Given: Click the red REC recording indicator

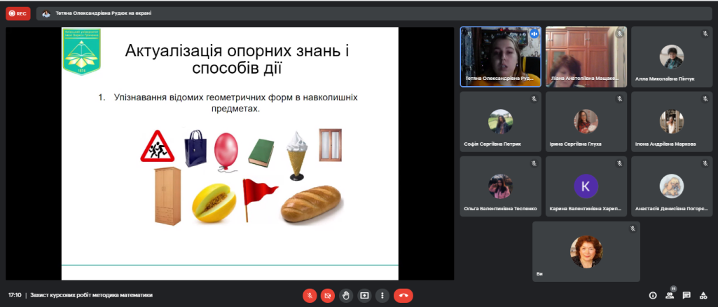Looking at the screenshot, I should pos(18,13).
